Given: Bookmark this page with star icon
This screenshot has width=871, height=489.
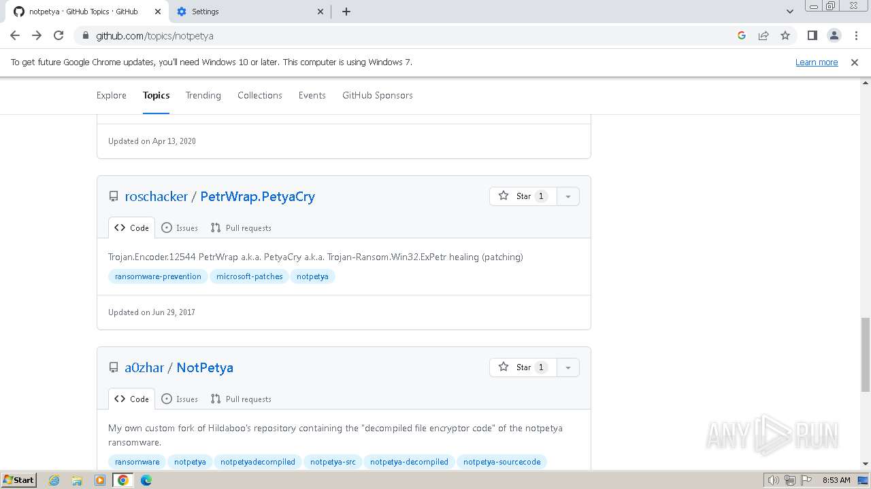Looking at the screenshot, I should click(785, 35).
